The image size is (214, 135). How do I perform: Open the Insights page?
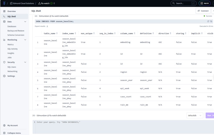[11, 53]
